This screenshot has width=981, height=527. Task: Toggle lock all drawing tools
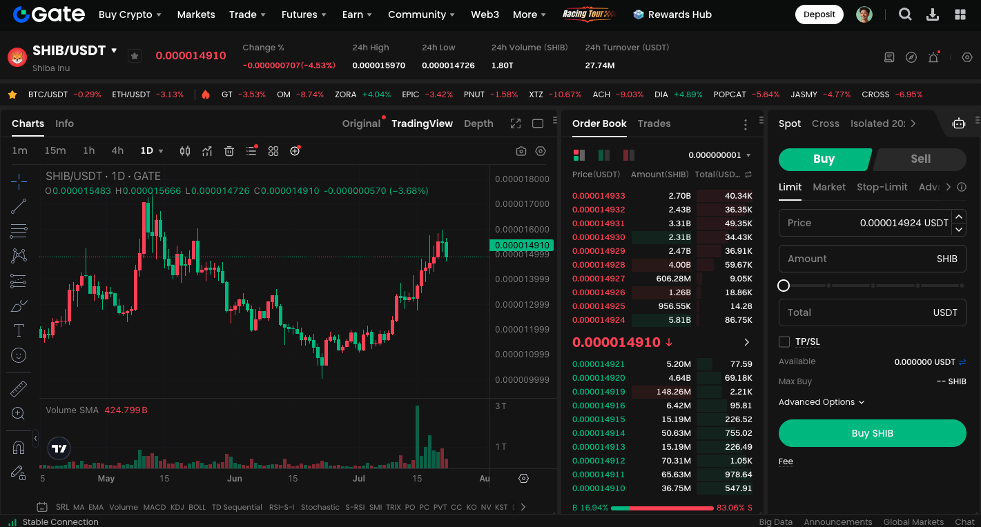[x=19, y=473]
